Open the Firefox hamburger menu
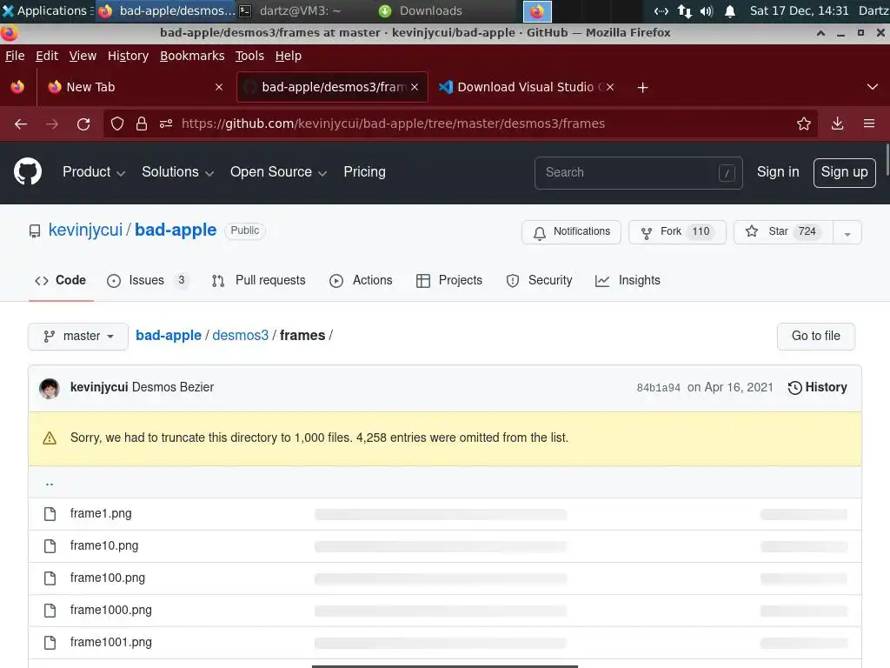 pyautogui.click(x=869, y=124)
